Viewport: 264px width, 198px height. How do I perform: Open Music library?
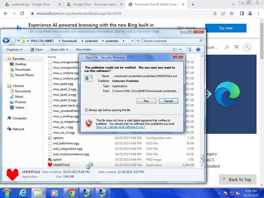click(x=19, y=97)
